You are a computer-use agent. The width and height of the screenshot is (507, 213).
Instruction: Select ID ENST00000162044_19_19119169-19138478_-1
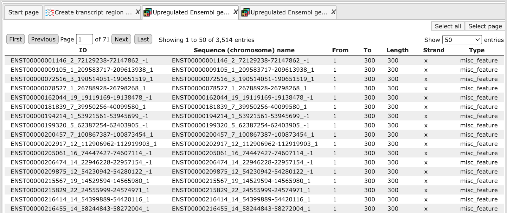tap(81, 98)
